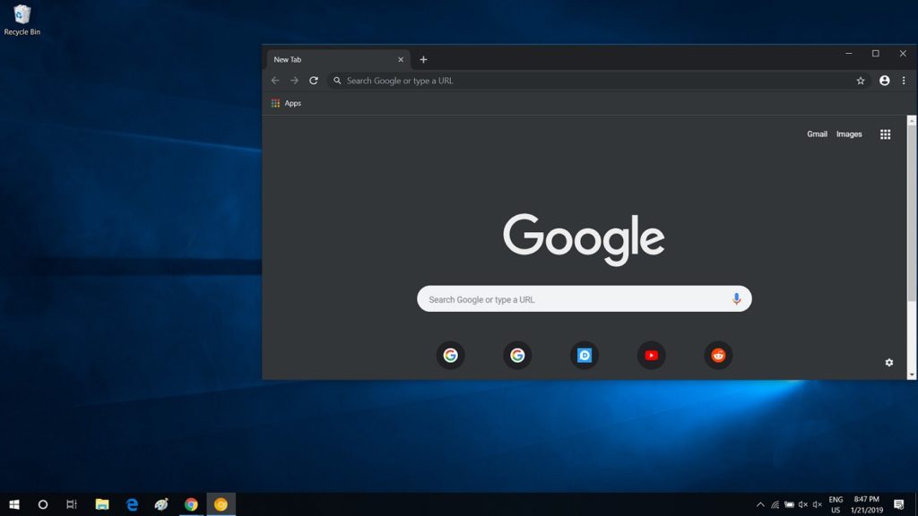
Task: Open Chrome's three-dot menu
Action: click(904, 80)
